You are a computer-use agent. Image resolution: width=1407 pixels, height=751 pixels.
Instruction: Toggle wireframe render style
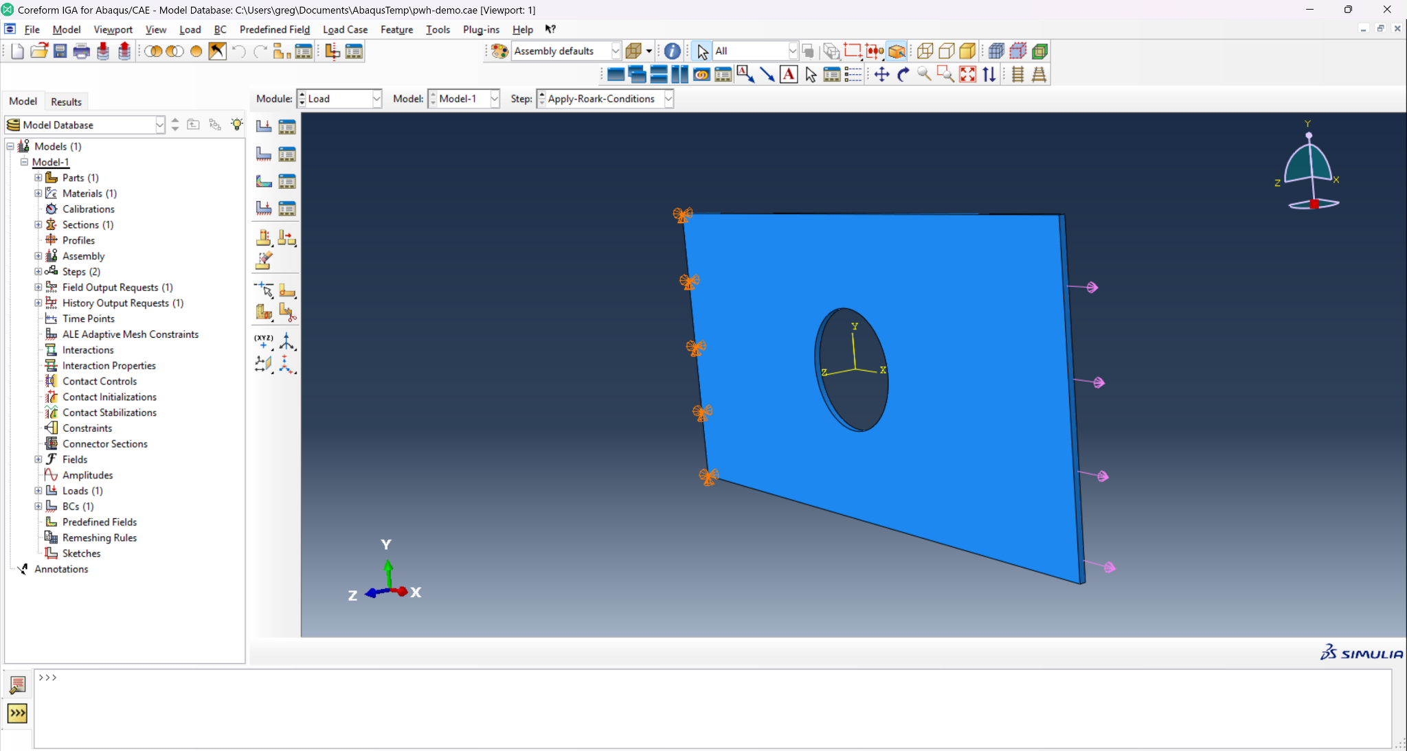(x=925, y=51)
